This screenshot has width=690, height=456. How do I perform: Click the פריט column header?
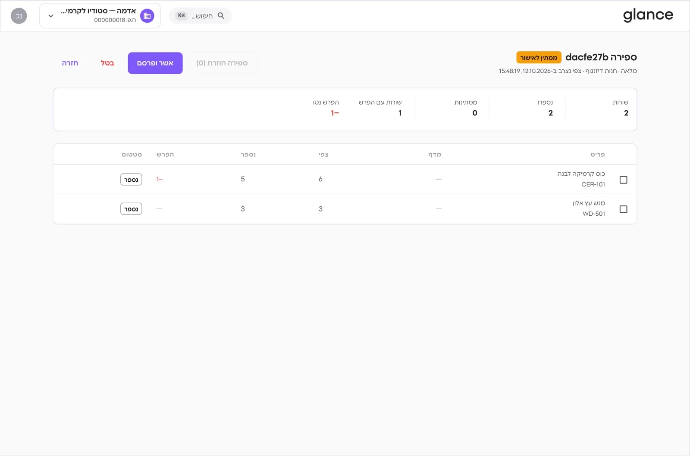point(598,155)
